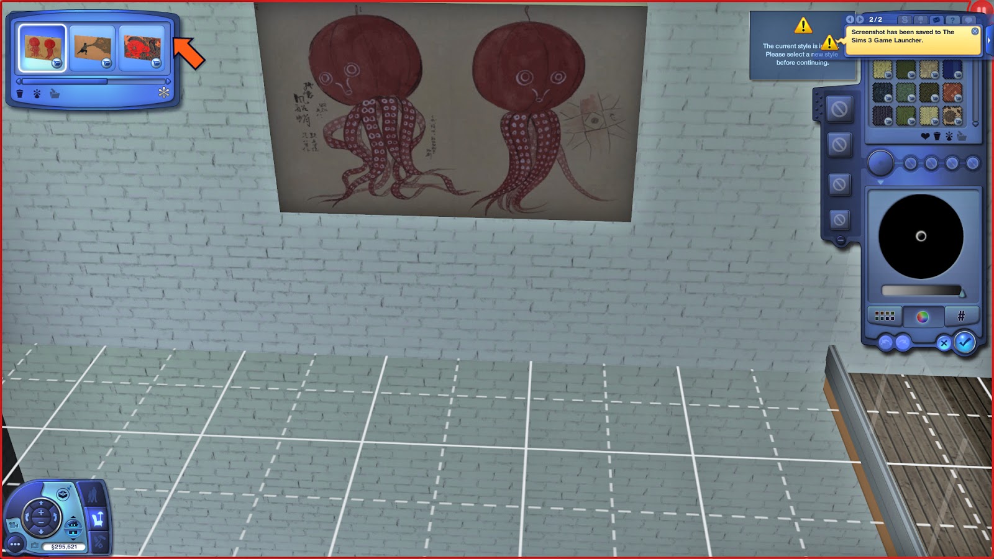Viewport: 994px width, 559px height.
Task: Click the asterisk icon beside the presets trash
Action: (37, 94)
